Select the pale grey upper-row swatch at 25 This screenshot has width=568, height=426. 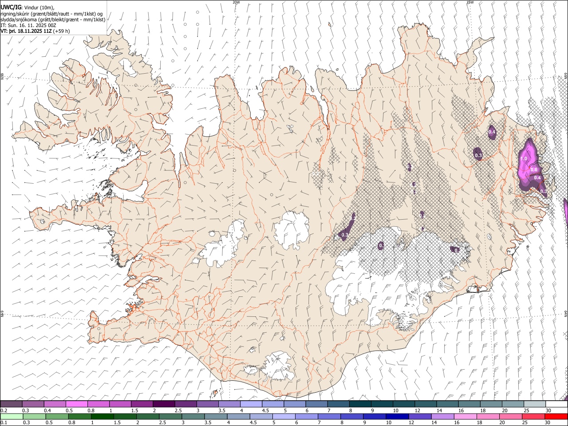(x=535, y=404)
